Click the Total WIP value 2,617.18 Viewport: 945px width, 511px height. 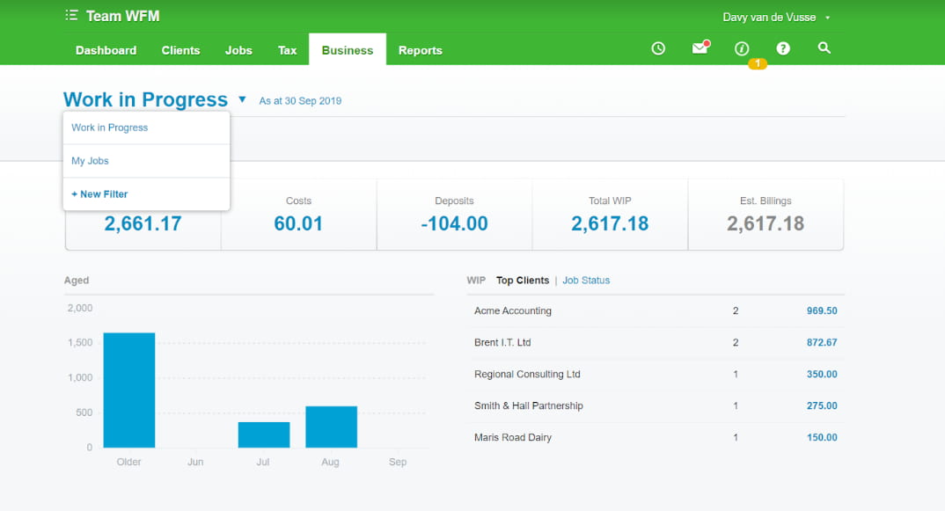click(610, 223)
